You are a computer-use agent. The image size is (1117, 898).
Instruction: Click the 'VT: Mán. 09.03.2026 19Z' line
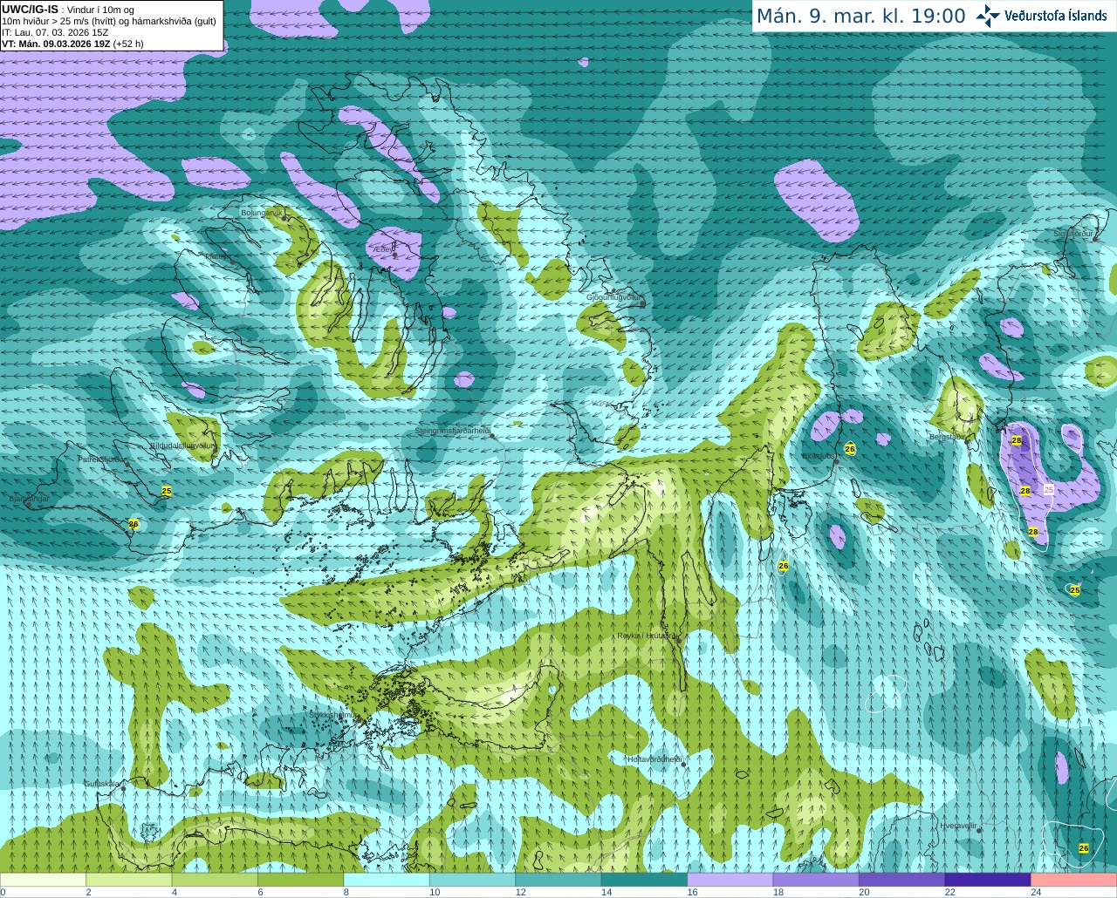pyautogui.click(x=72, y=44)
